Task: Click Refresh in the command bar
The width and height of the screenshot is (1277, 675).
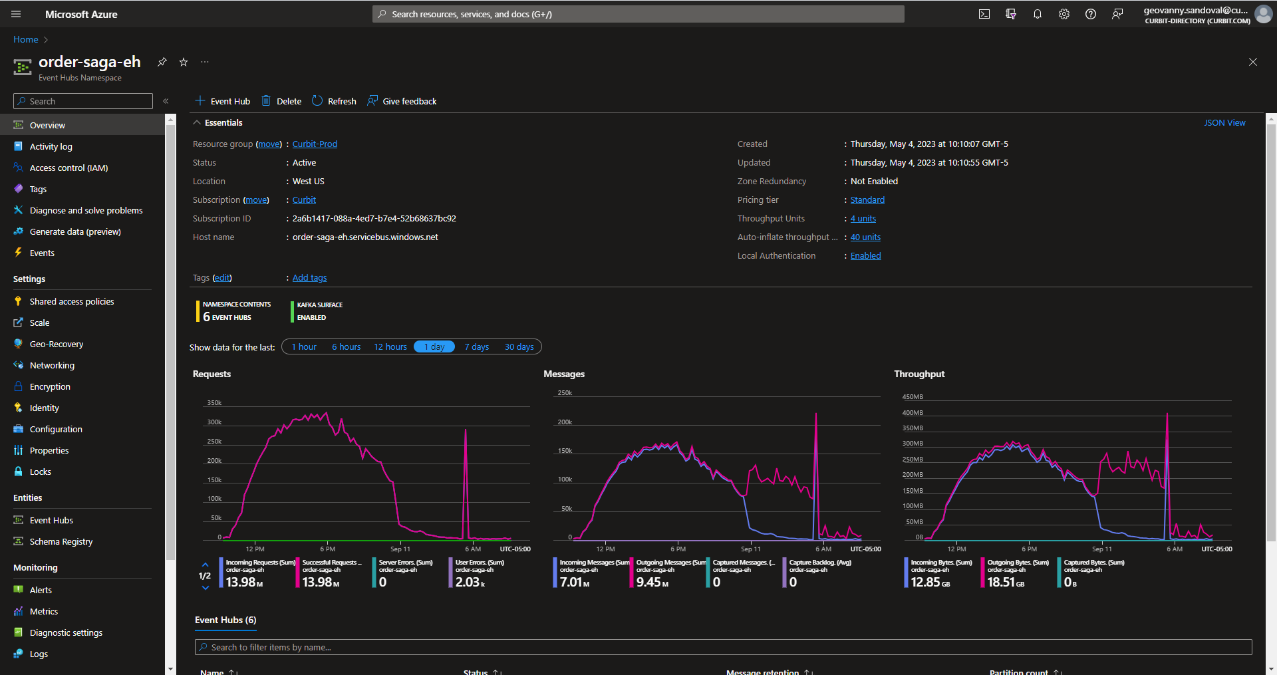Action: pos(334,101)
